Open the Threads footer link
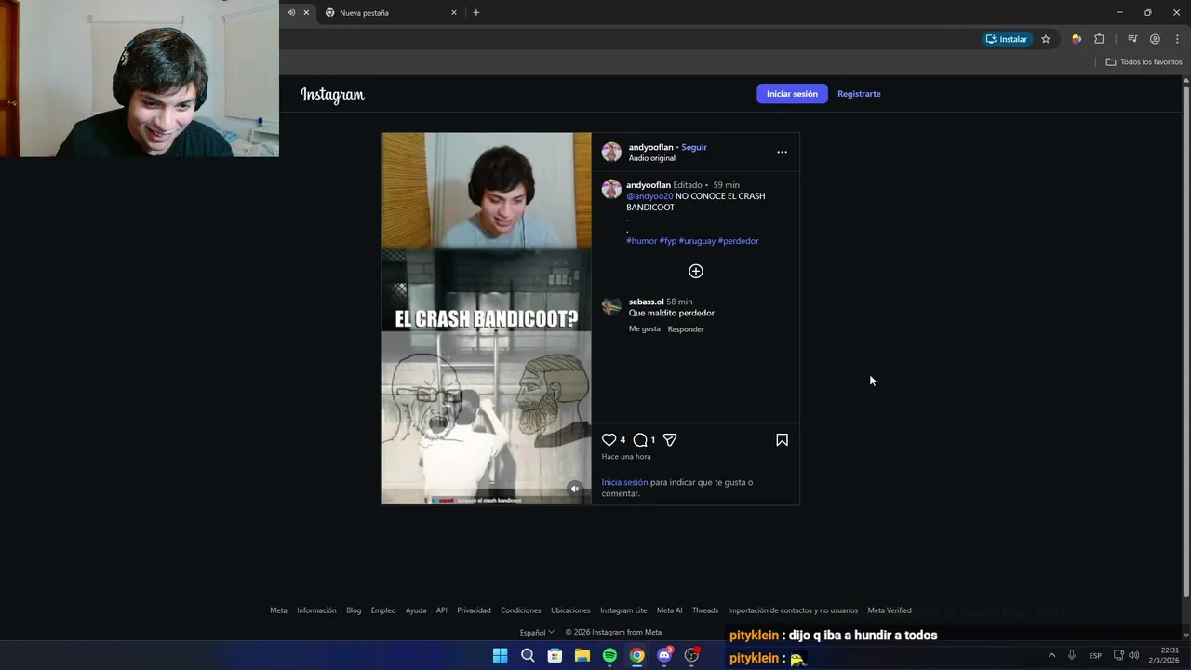Viewport: 1191px width, 670px height. [705, 610]
